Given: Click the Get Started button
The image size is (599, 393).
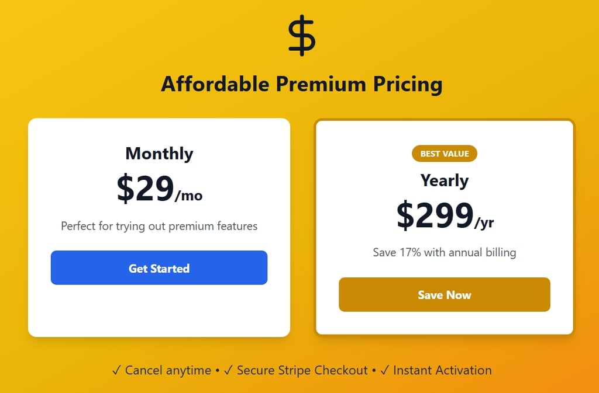Looking at the screenshot, I should (x=159, y=268).
